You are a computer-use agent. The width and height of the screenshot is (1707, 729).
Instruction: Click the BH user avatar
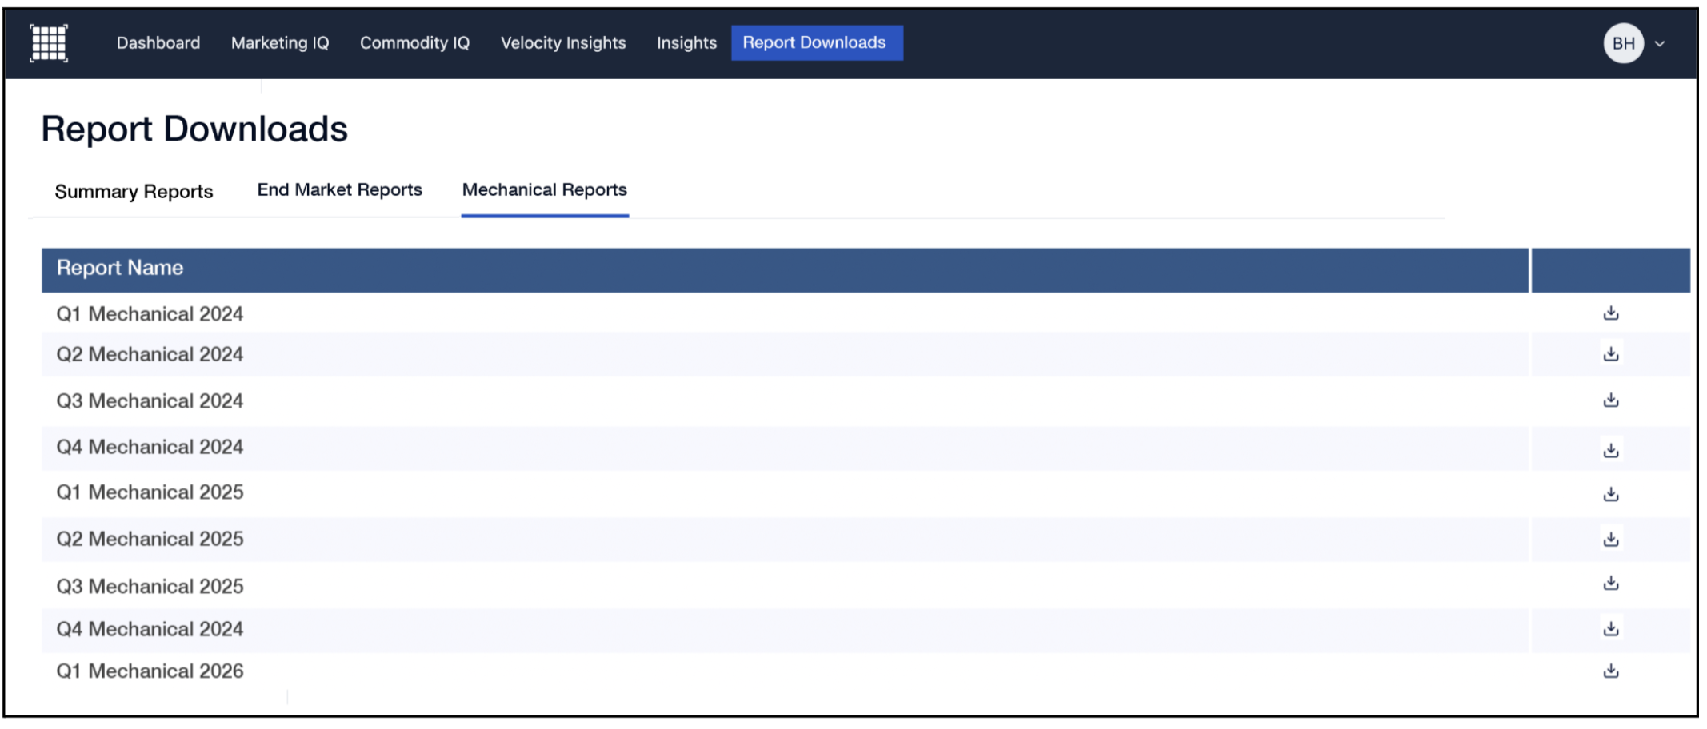pos(1623,43)
